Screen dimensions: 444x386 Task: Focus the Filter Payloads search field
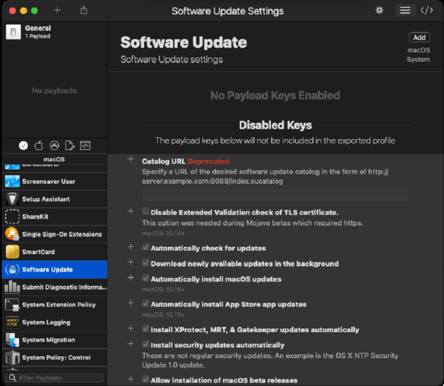(x=54, y=378)
